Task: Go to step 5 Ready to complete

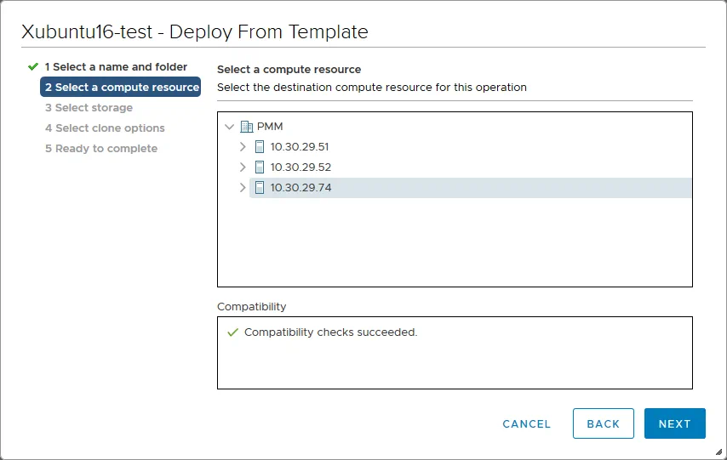Action: (100, 149)
